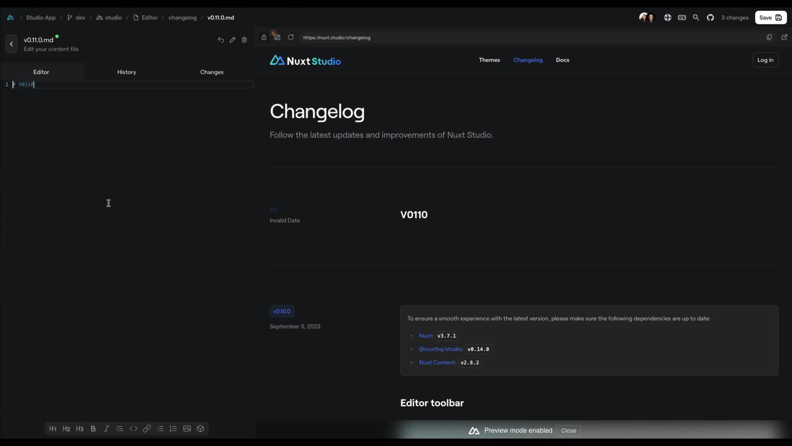Open the GitHub repository icon
The width and height of the screenshot is (792, 446).
(710, 17)
